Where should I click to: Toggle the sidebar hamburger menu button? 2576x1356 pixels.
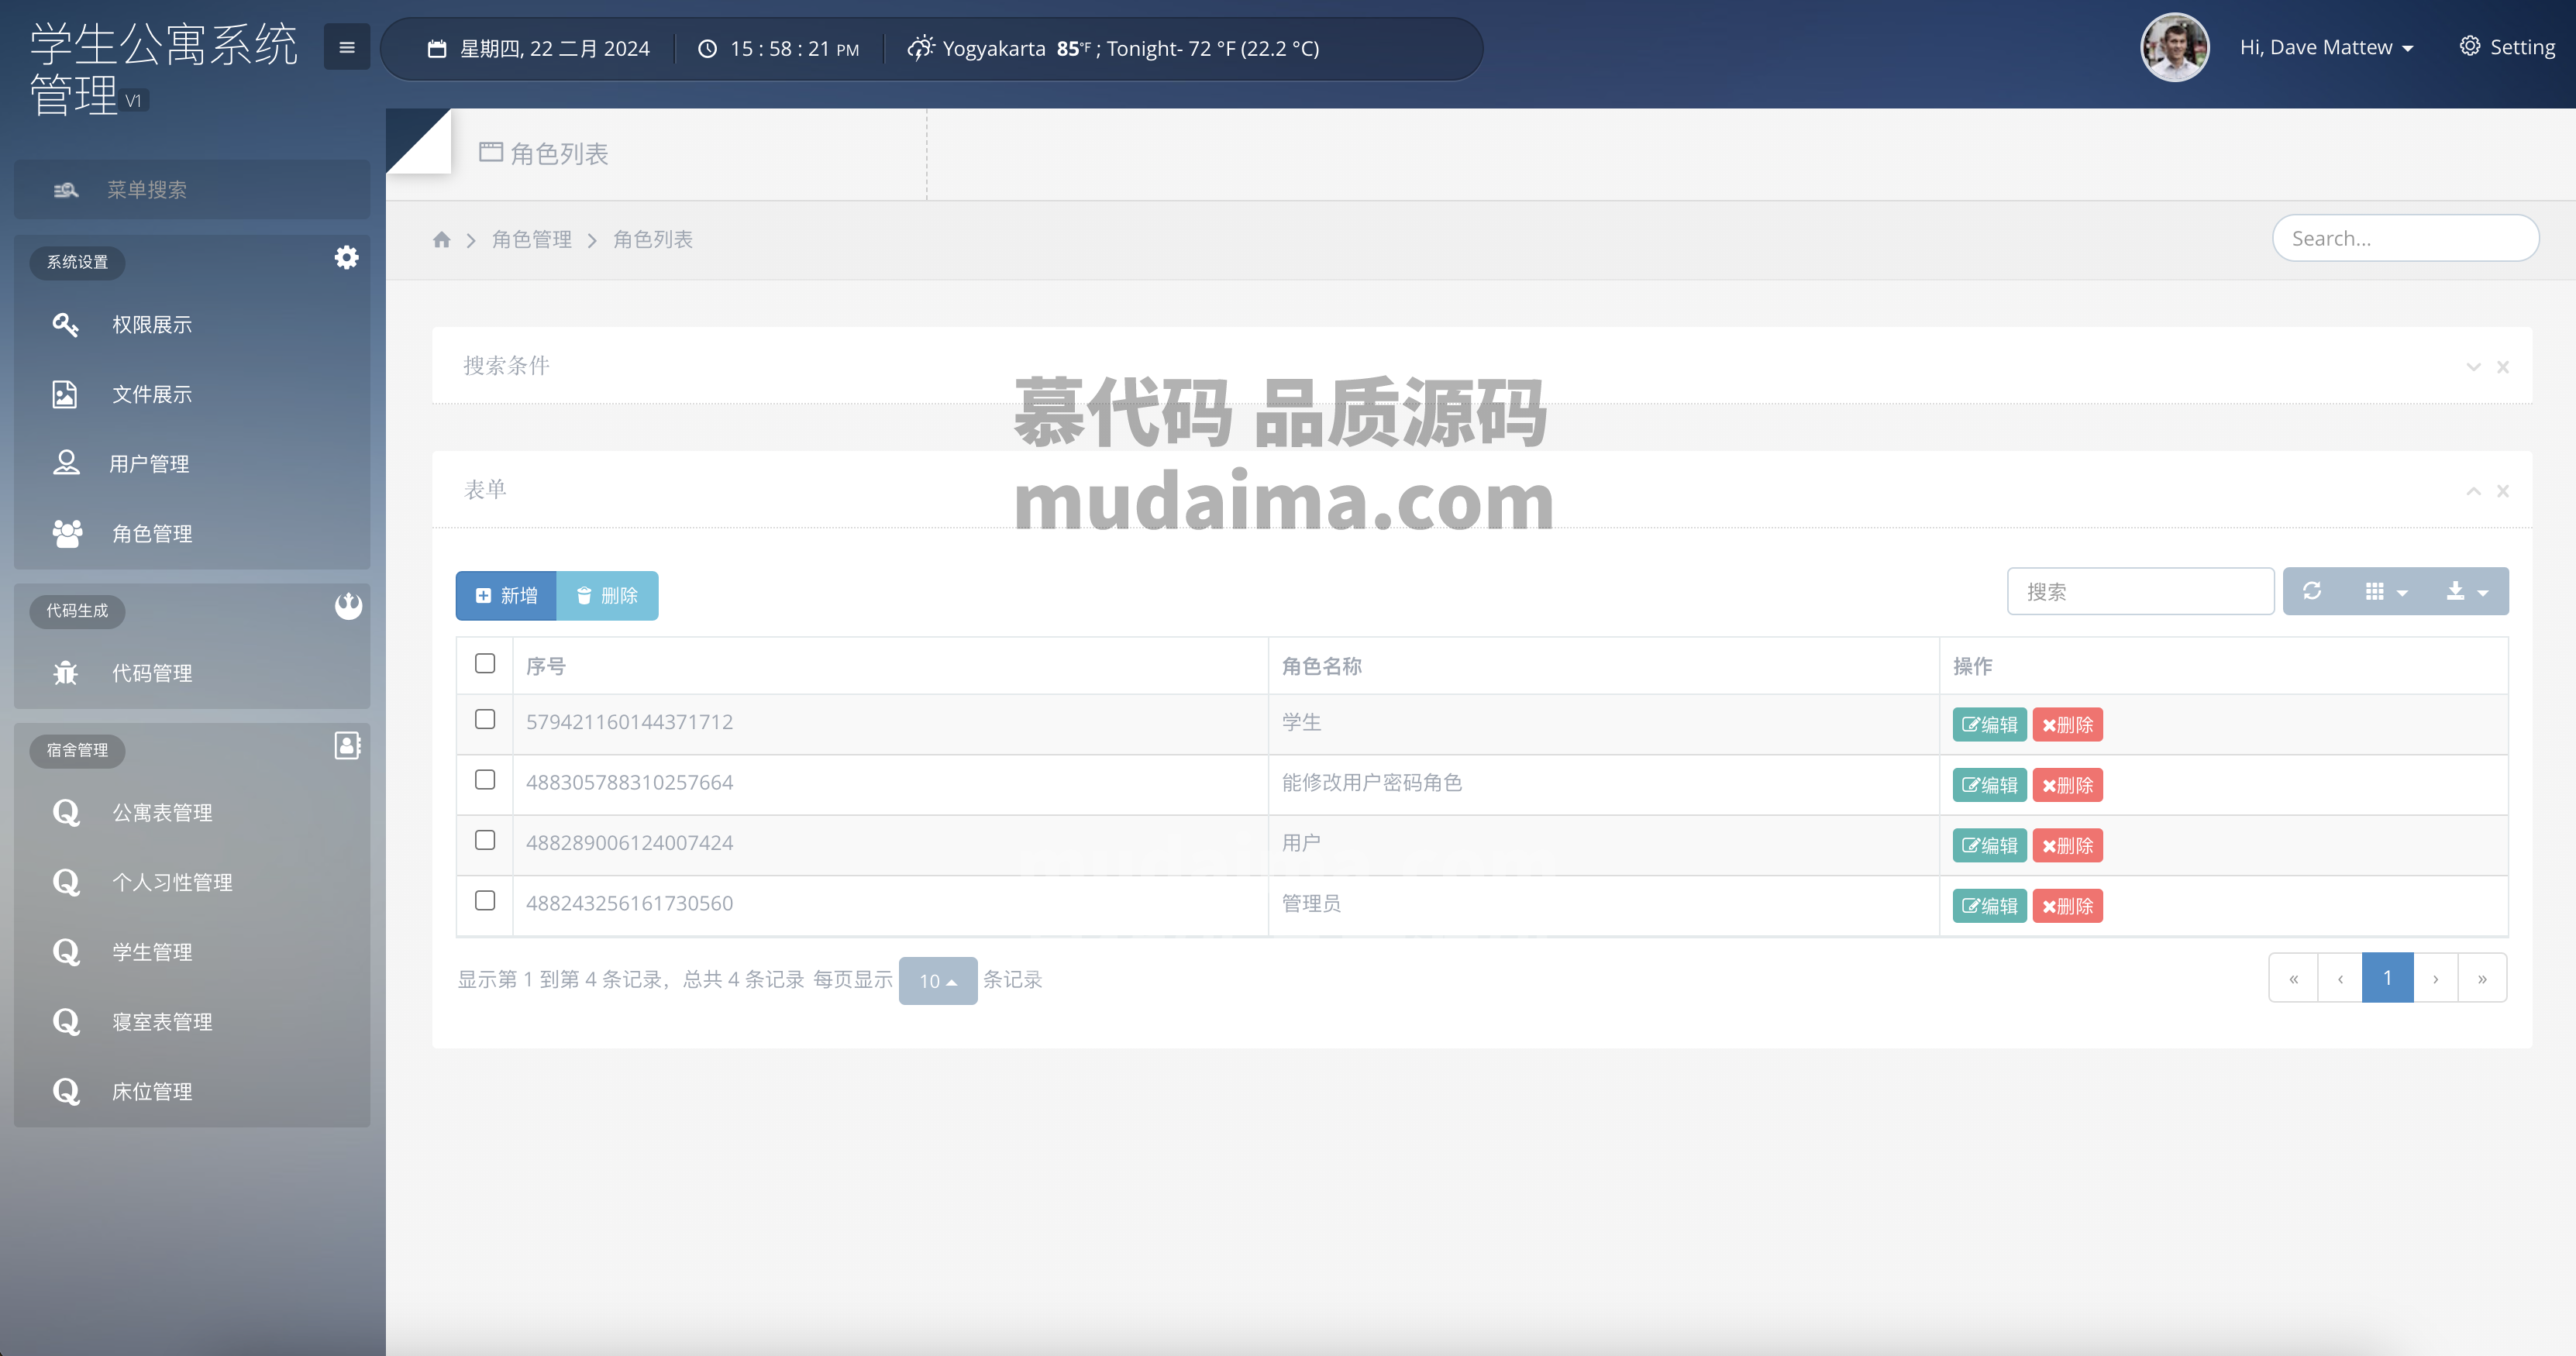[347, 47]
